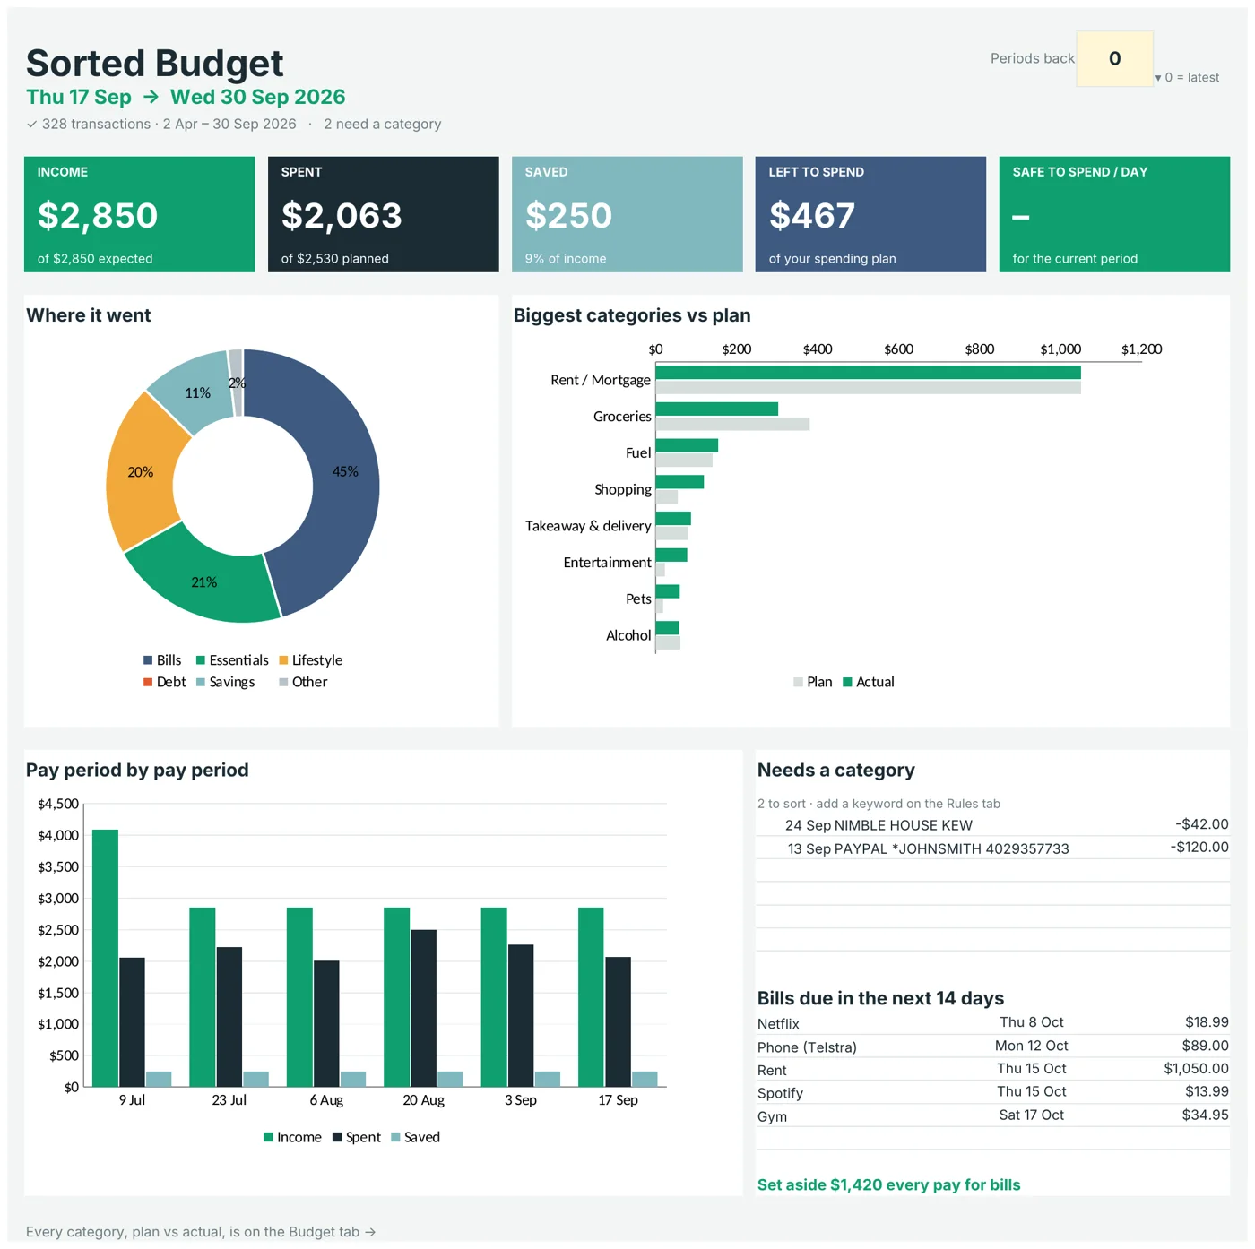The image size is (1255, 1249).
Task: Click the 11% Savings donut slice
Action: (197, 392)
